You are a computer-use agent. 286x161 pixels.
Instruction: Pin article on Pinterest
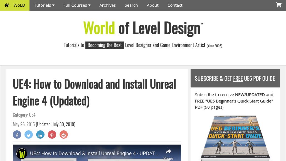pyautogui.click(x=52, y=135)
